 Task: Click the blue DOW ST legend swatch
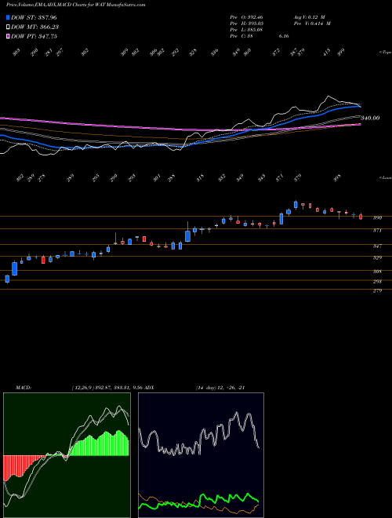8,17
